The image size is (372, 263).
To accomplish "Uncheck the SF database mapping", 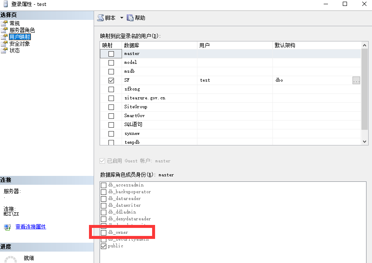I will pos(111,80).
